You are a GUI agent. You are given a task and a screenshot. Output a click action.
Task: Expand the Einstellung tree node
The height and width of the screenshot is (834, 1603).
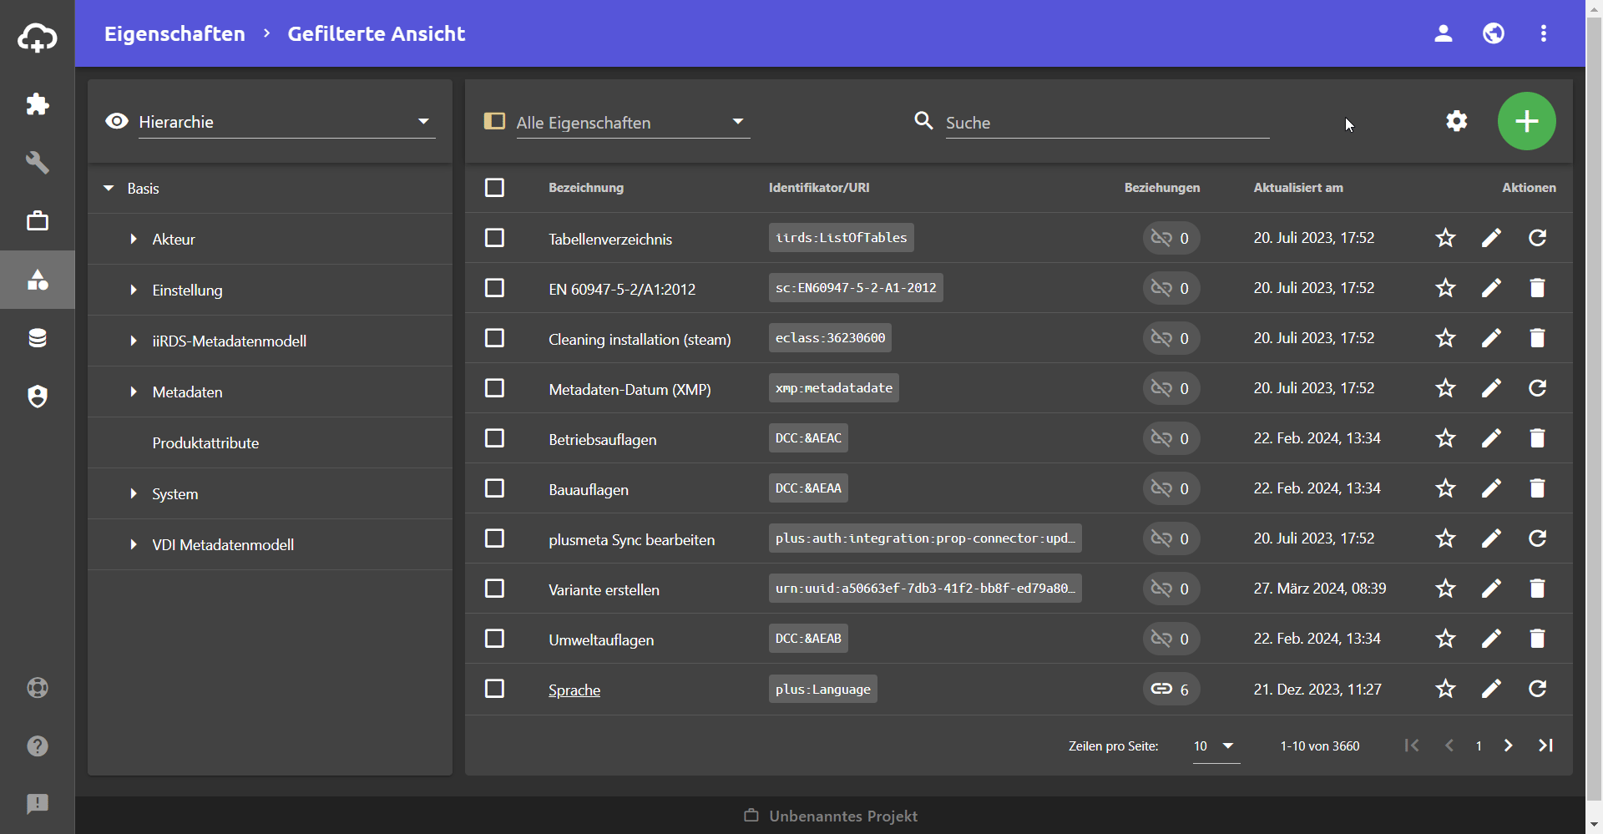pos(134,291)
